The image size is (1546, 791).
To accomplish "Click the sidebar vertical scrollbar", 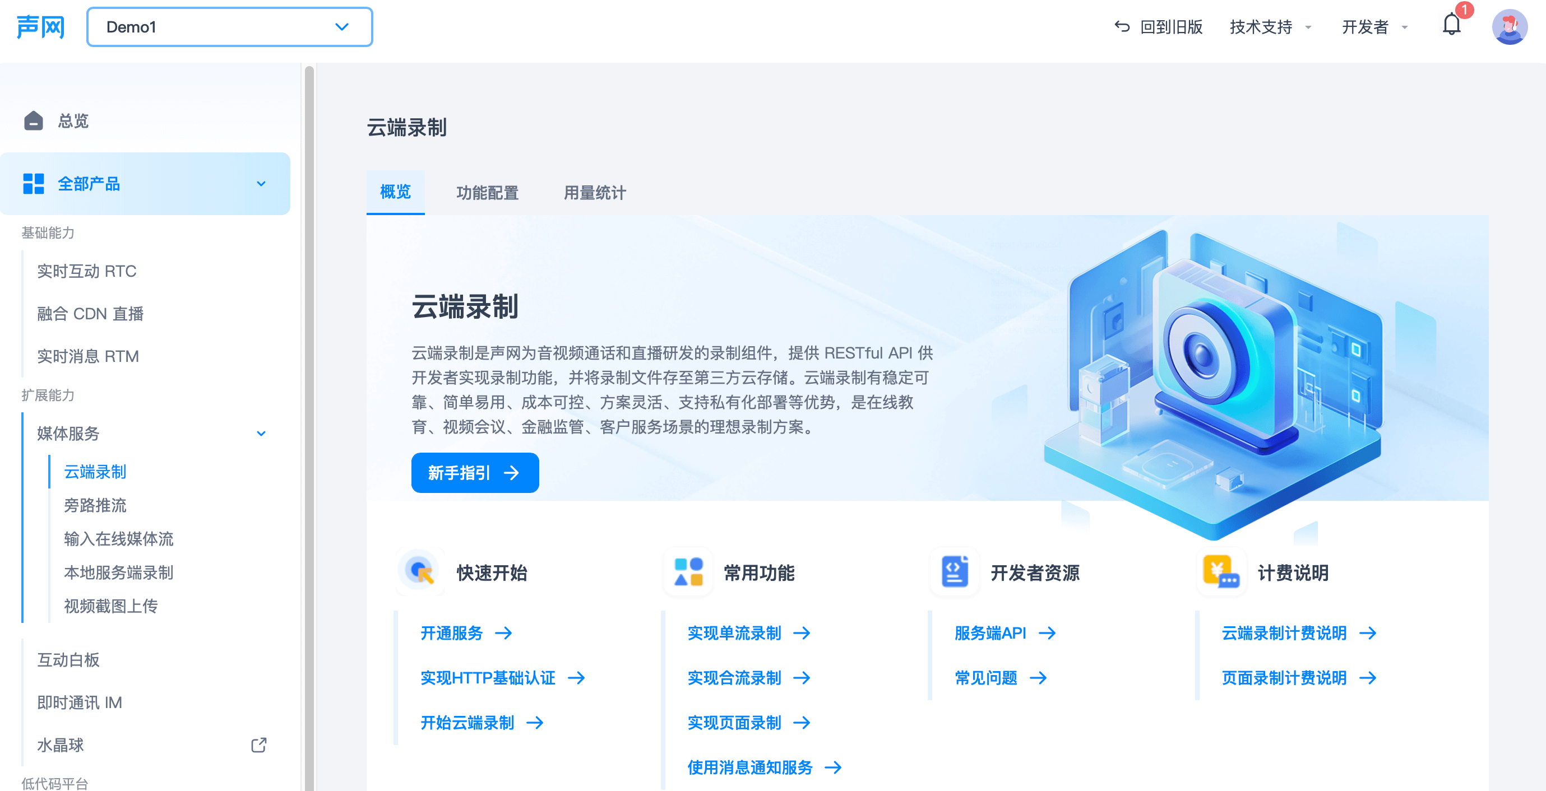I will pos(309,427).
